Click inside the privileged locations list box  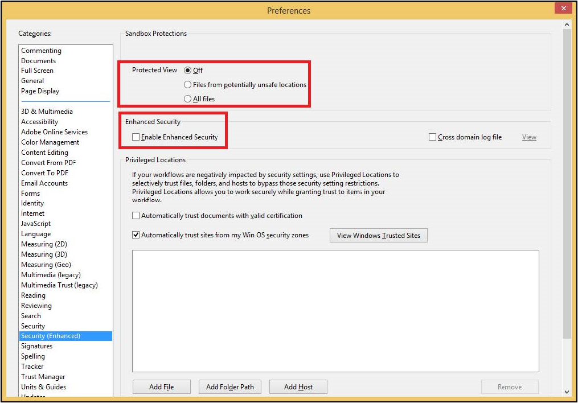click(x=335, y=311)
